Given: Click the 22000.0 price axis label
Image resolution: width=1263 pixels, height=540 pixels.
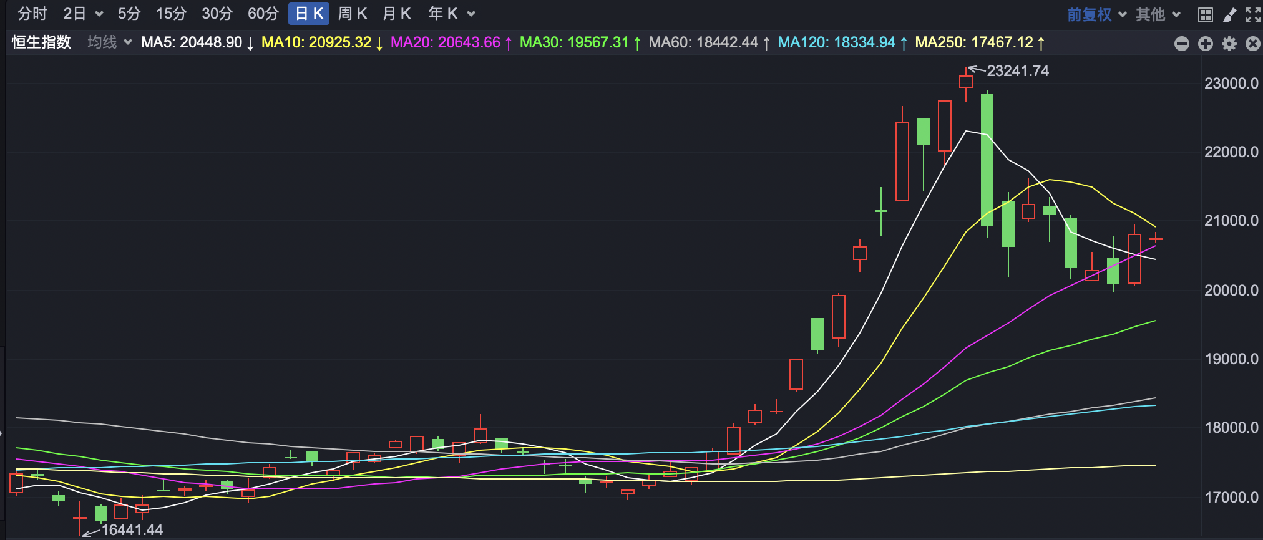Looking at the screenshot, I should pos(1231,152).
